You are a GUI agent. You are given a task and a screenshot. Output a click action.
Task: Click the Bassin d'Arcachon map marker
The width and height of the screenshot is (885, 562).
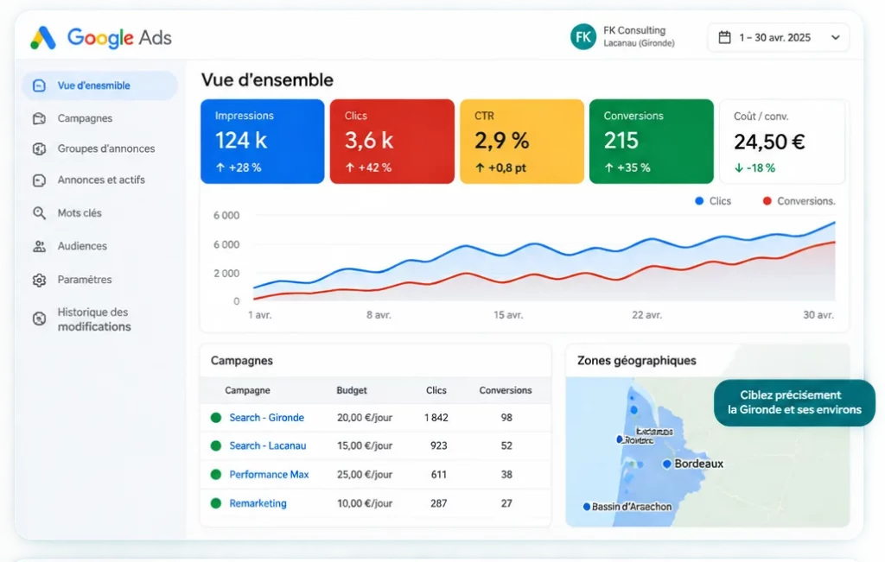click(x=587, y=507)
